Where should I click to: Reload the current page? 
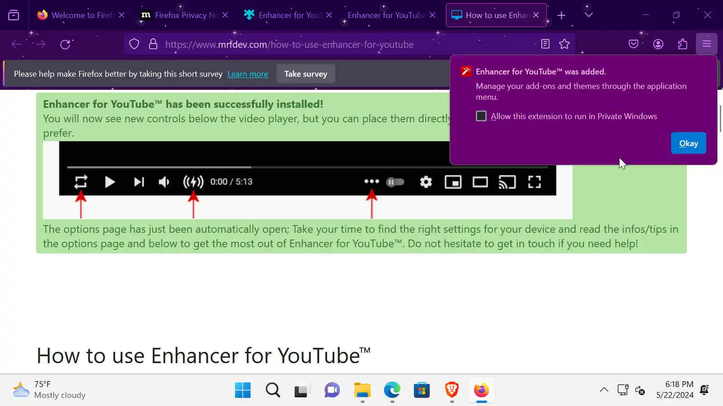pos(66,44)
